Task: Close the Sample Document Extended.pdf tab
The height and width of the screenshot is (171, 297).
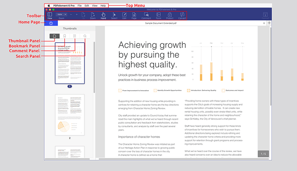Action: 264,23
